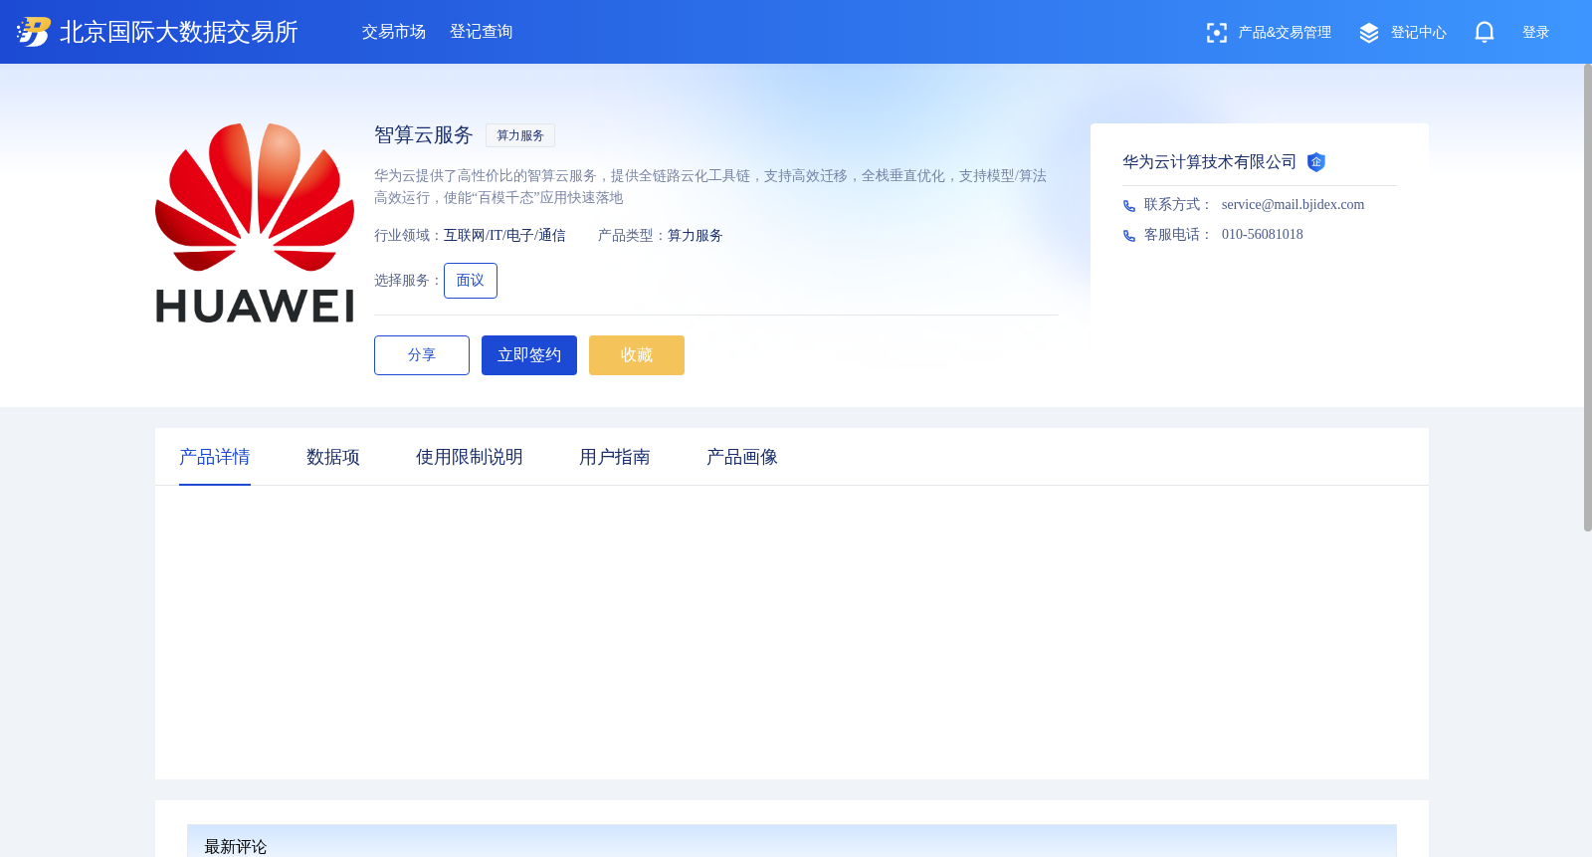Click the email service@mail.bjidex.com

click(x=1293, y=205)
